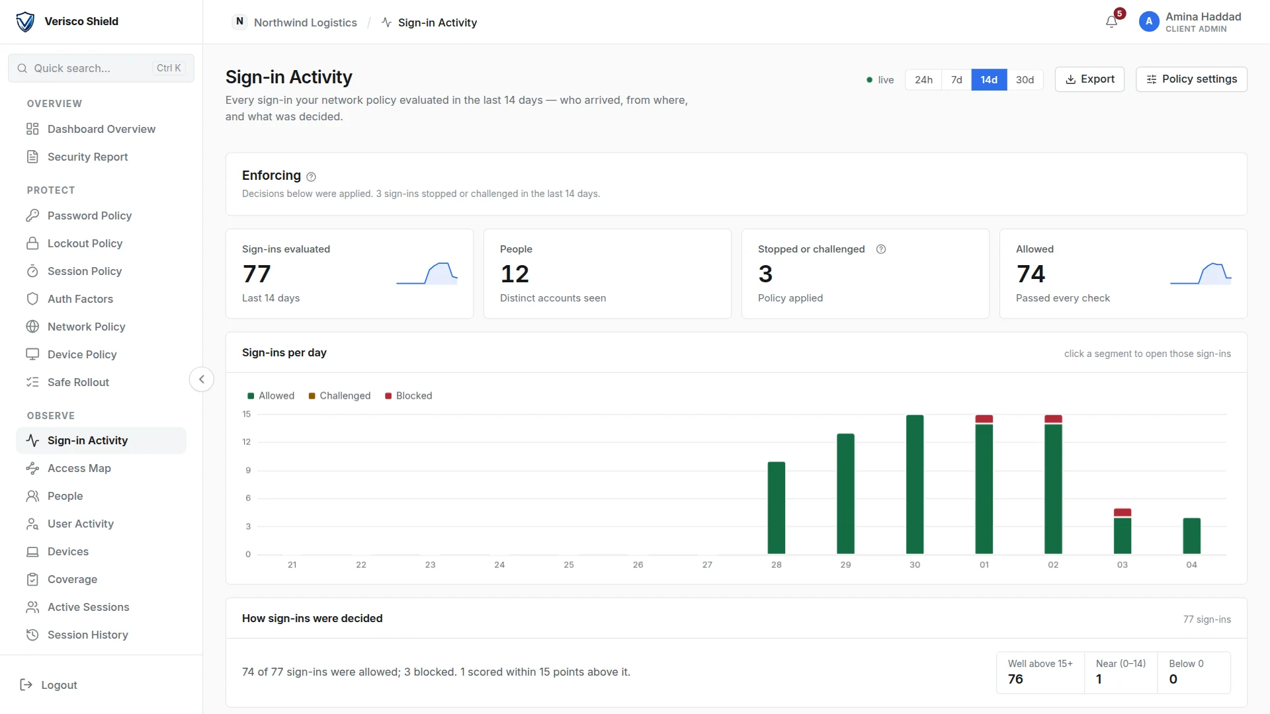View Active Sessions

tap(101, 607)
